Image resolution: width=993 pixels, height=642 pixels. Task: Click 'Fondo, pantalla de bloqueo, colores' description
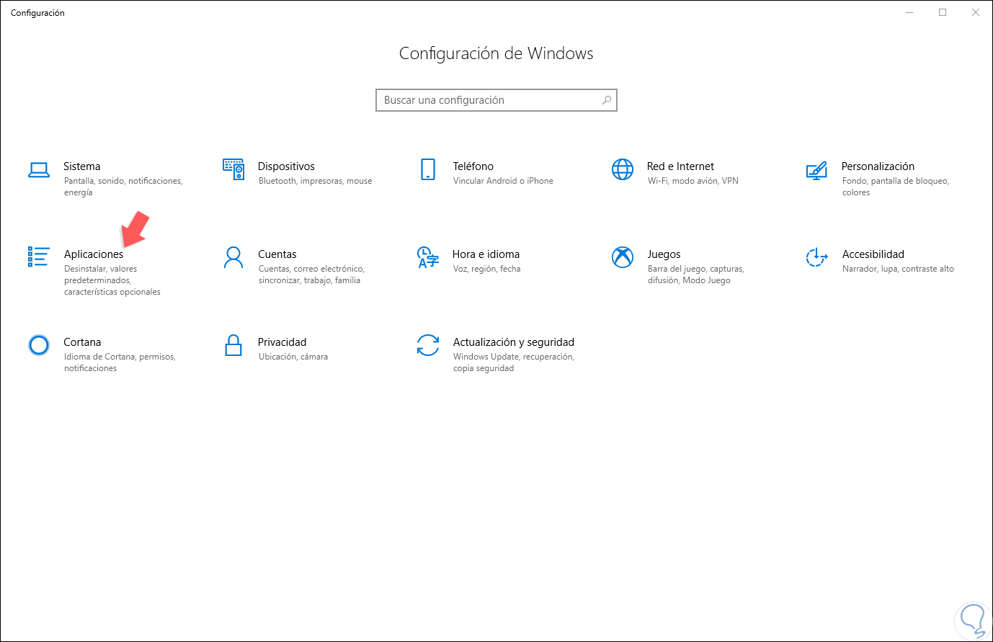click(896, 187)
